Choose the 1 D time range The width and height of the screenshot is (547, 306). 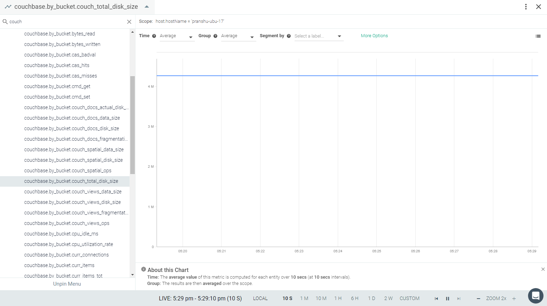371,298
